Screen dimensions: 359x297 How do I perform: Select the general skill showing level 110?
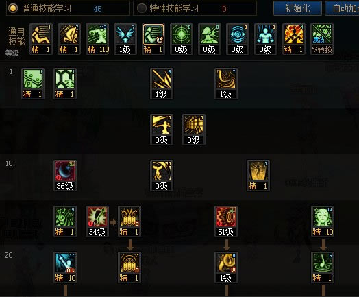[x=97, y=39]
